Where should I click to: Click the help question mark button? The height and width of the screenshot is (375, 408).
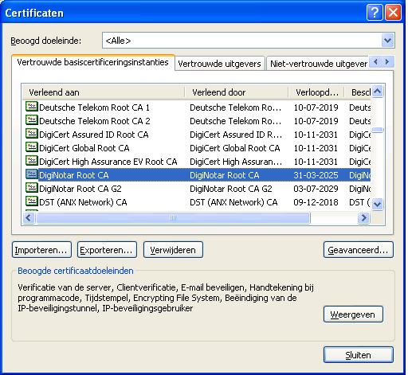pos(375,13)
